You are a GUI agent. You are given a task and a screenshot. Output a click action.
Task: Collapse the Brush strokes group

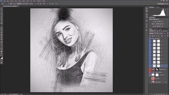coord(152,39)
